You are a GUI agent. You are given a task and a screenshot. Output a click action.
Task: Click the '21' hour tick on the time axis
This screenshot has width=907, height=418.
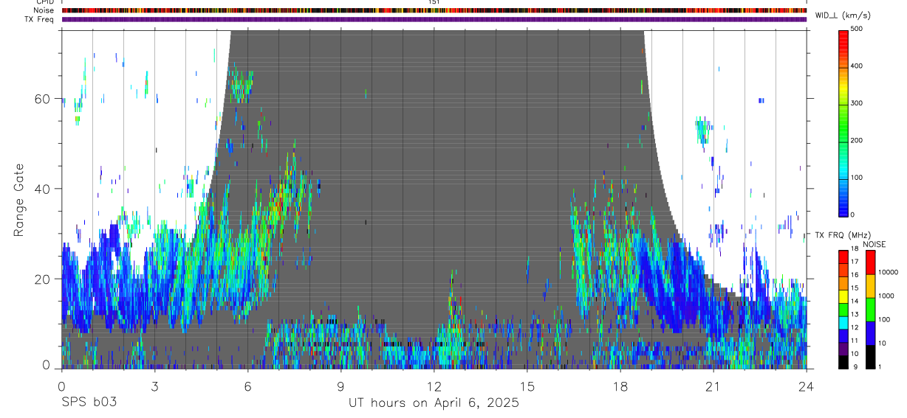tap(713, 386)
